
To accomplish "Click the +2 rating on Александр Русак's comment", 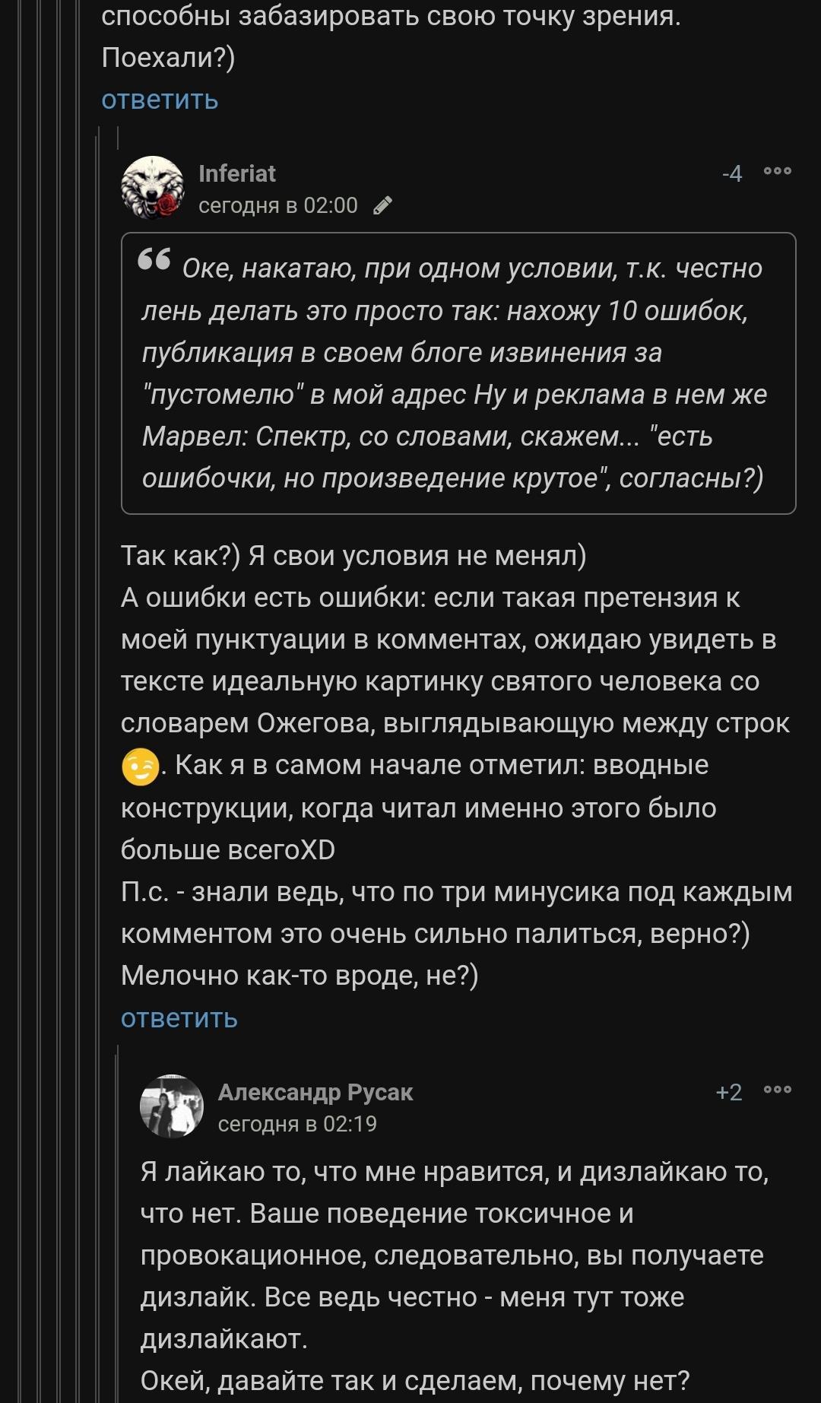I will point(728,1093).
